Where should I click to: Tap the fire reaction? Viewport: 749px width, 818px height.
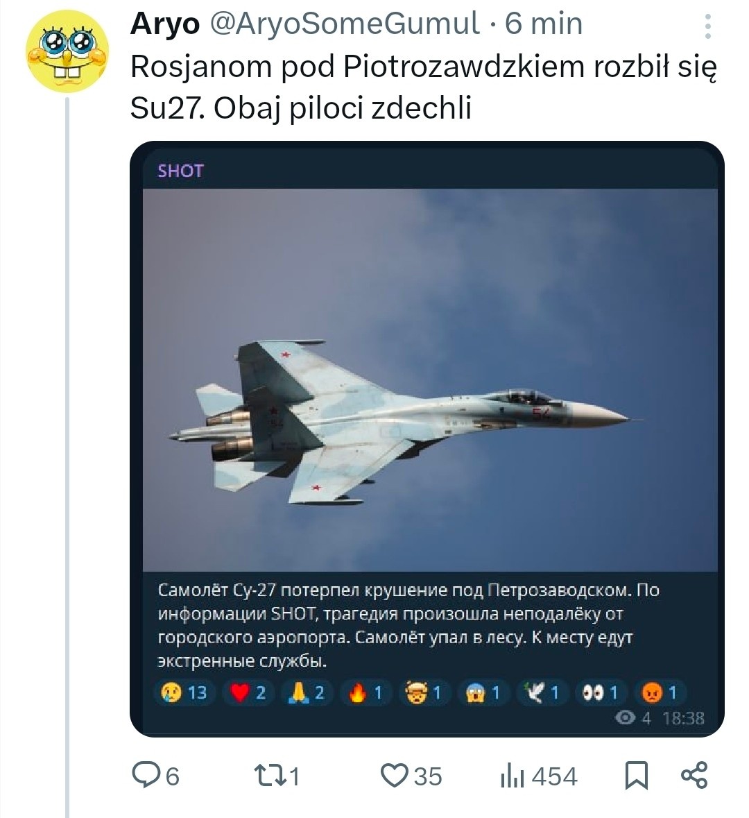pyautogui.click(x=366, y=692)
